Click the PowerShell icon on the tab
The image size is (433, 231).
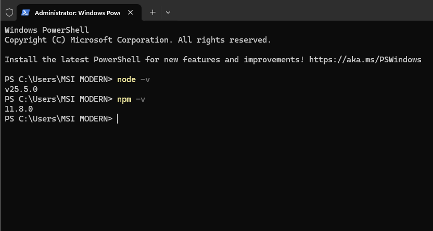[26, 12]
